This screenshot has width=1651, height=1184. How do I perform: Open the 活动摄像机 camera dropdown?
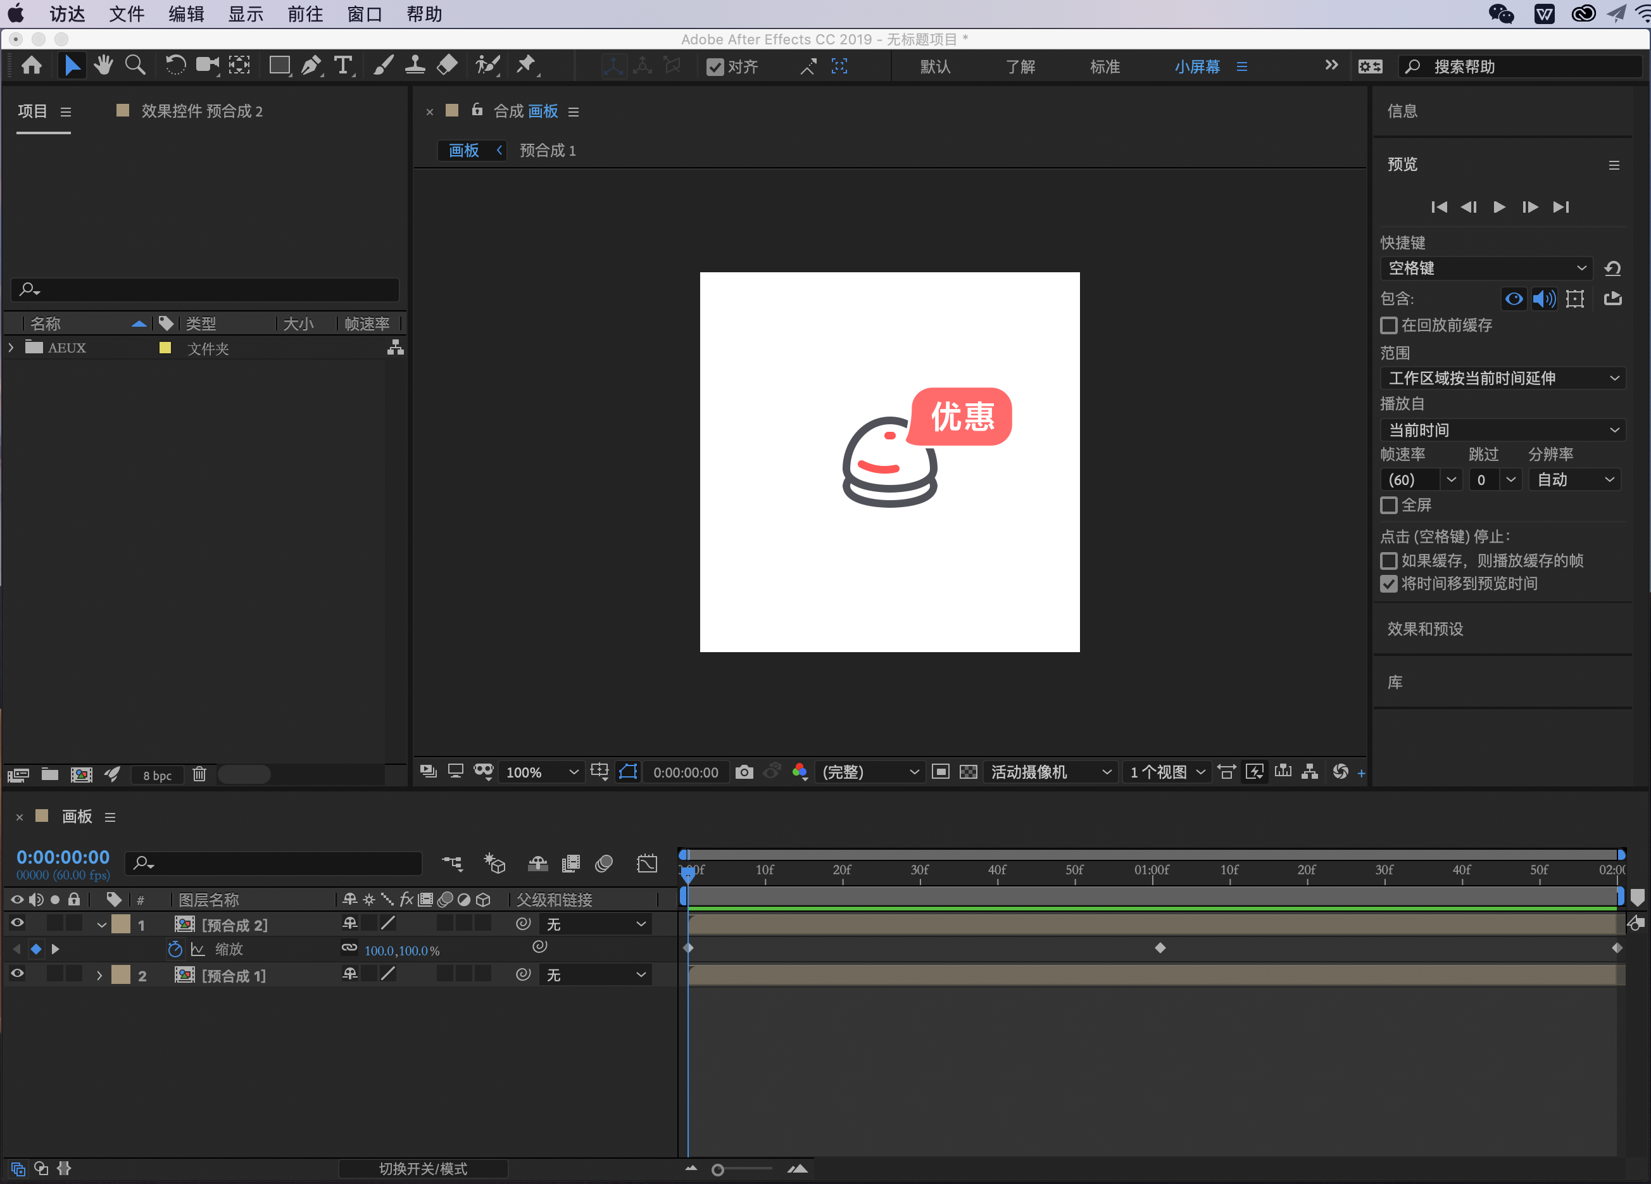pyautogui.click(x=1049, y=772)
